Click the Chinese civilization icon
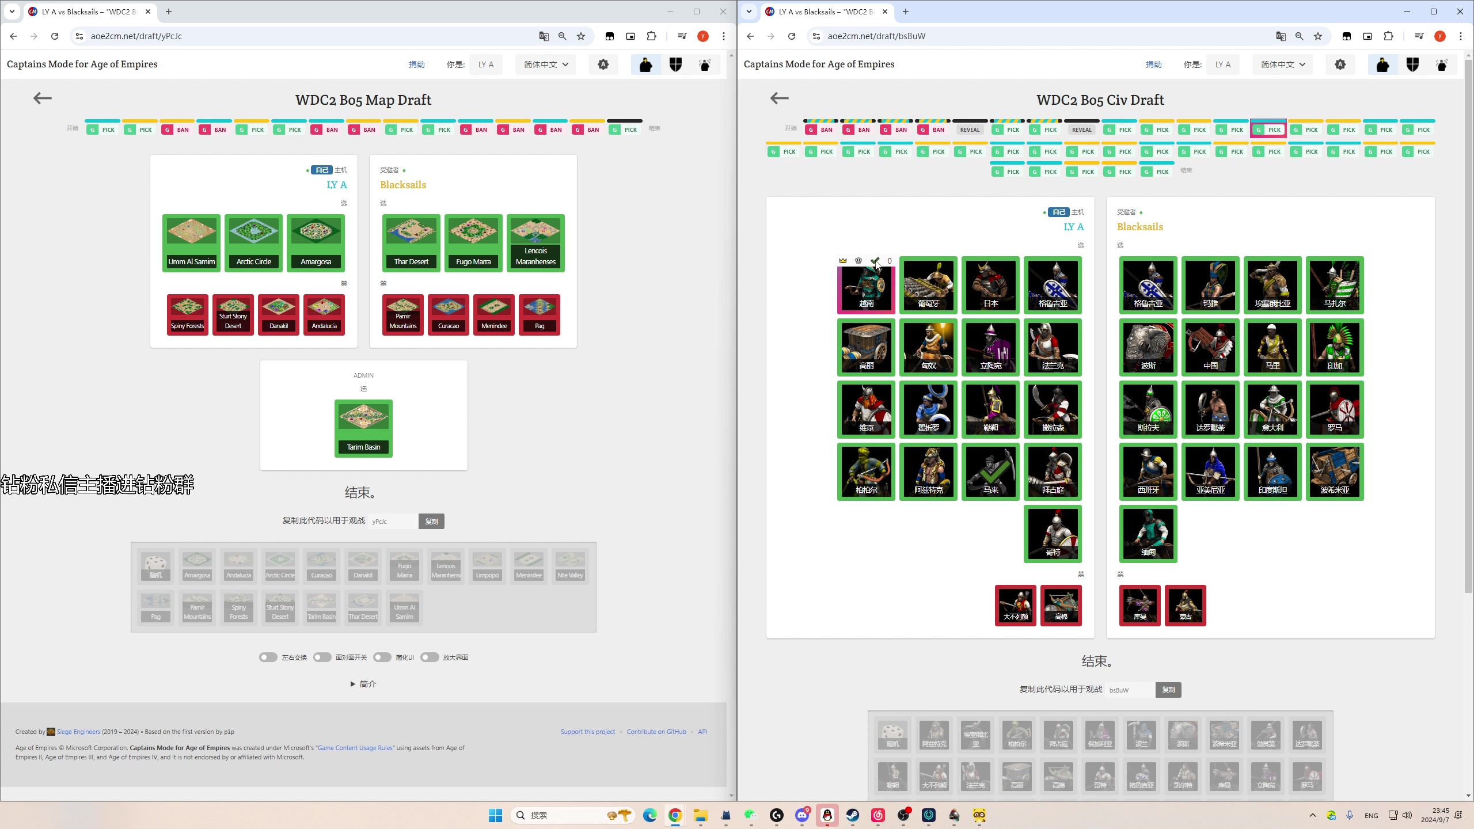This screenshot has height=829, width=1474. coord(1211,346)
